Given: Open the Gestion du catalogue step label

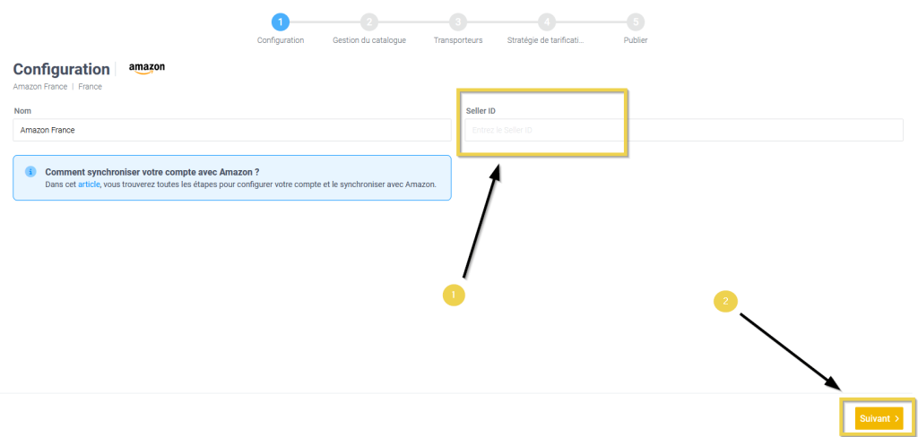Looking at the screenshot, I should pos(369,40).
